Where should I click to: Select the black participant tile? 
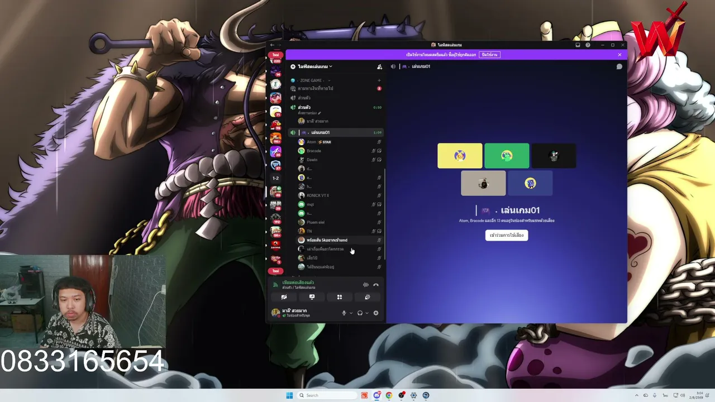click(x=554, y=156)
